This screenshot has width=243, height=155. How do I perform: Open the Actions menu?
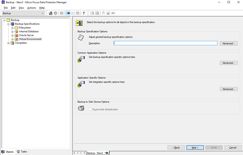click(32, 8)
